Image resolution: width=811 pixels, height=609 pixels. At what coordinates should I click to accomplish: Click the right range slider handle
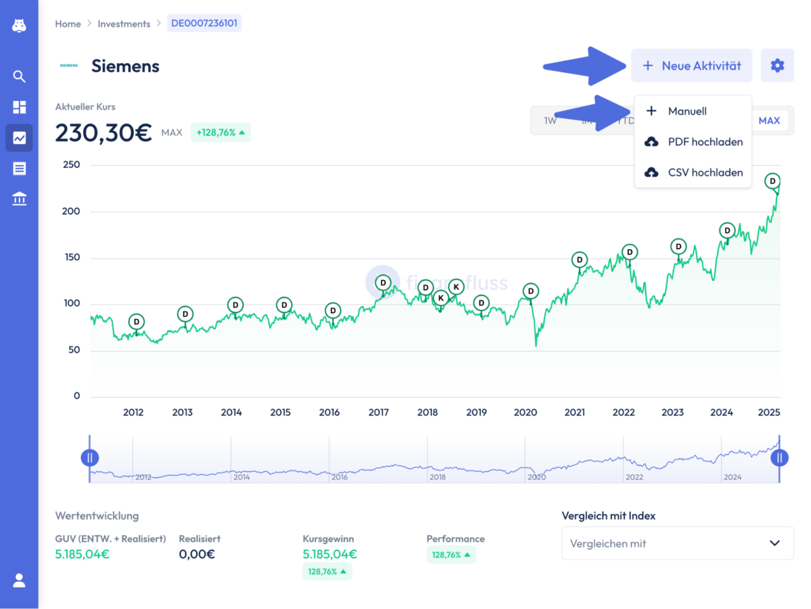[779, 458]
